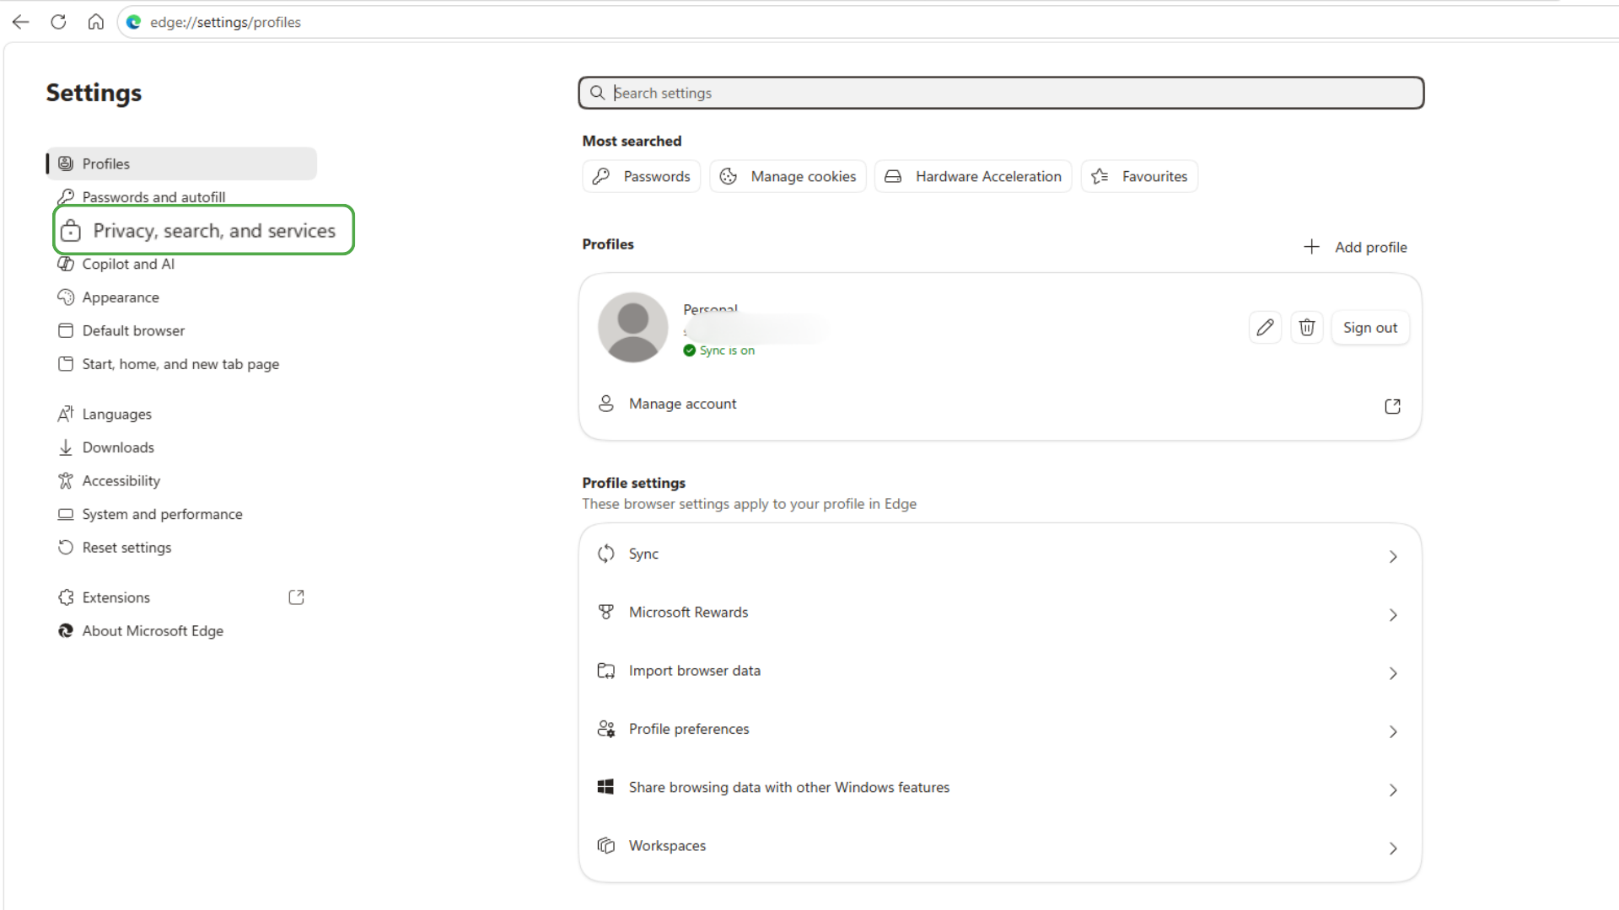Open Manage account external link icon
Screen dimensions: 1619x910
[1393, 406]
